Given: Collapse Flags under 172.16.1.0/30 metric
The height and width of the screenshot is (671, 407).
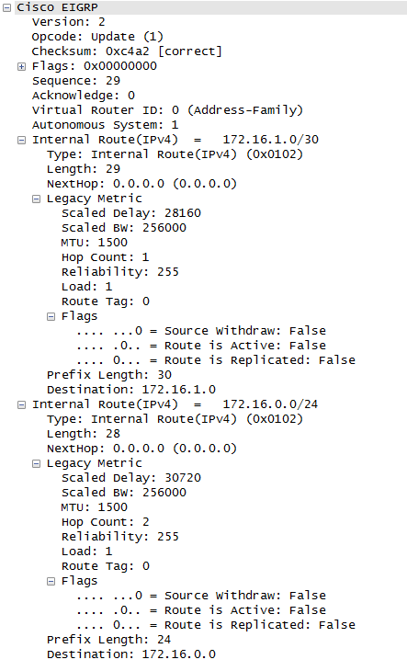Looking at the screenshot, I should point(51,317).
